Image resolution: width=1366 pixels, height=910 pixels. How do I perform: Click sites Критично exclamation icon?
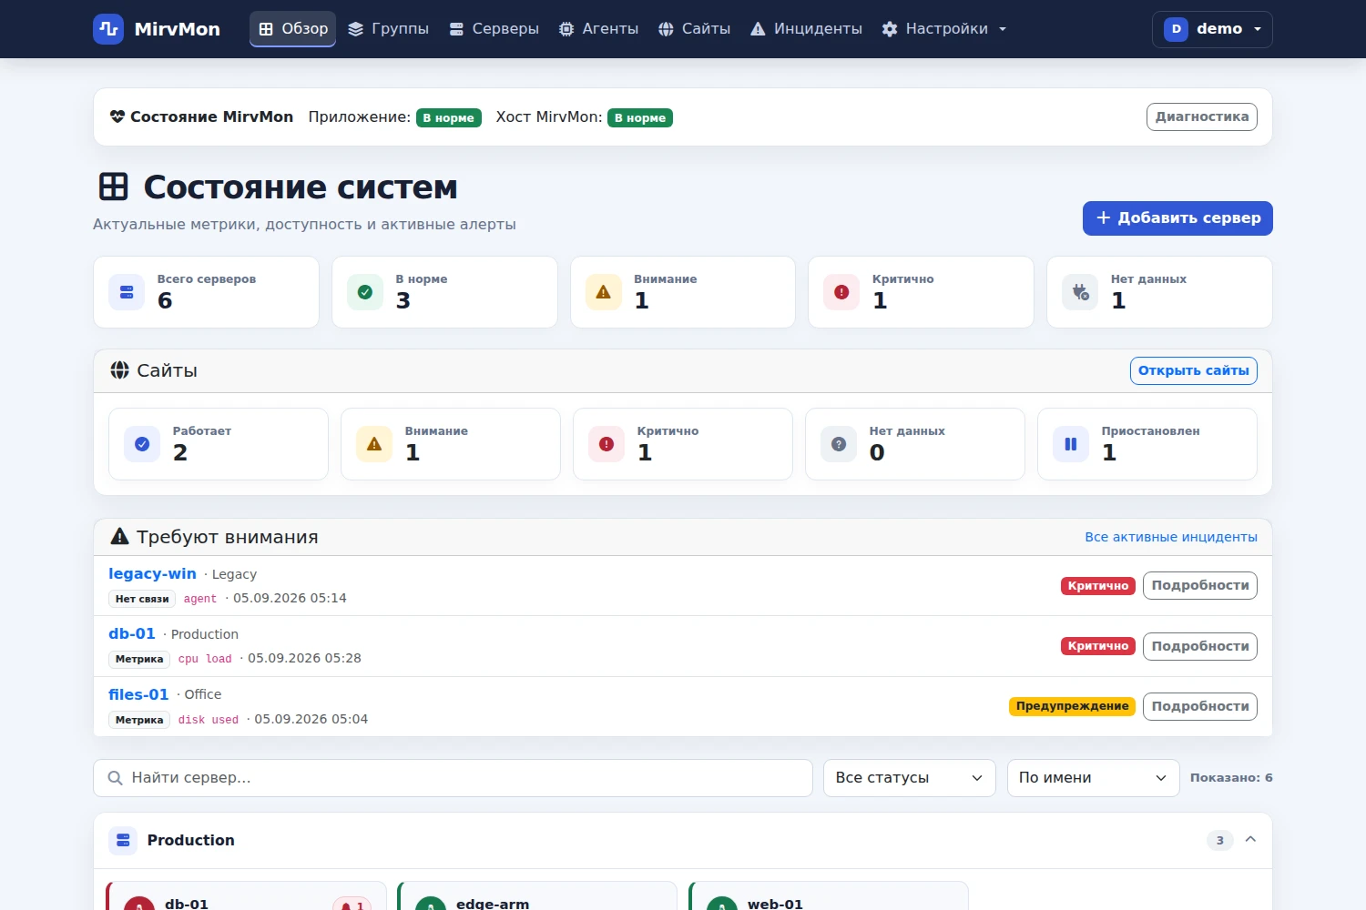tap(607, 444)
